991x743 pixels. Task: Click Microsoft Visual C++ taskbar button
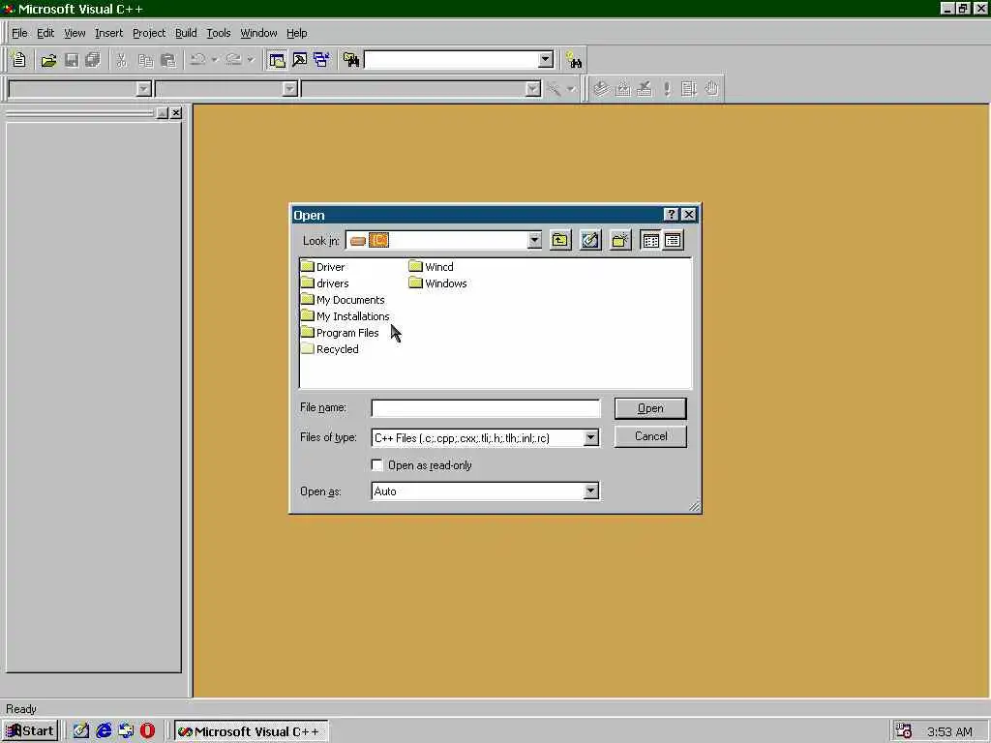(x=251, y=731)
